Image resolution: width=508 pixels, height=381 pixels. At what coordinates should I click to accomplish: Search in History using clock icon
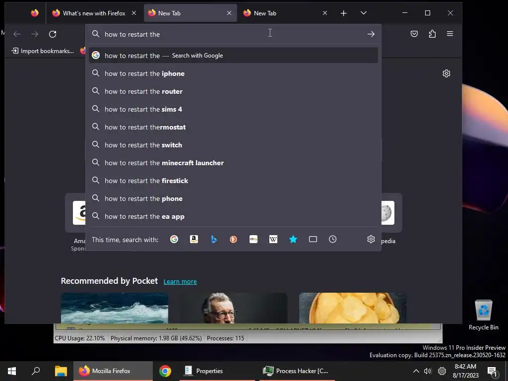[x=333, y=239]
